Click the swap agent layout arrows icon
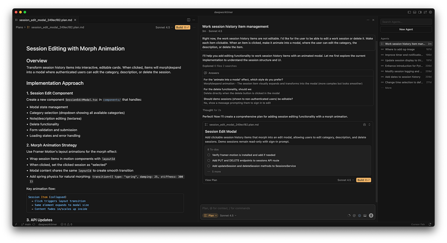This screenshot has height=243, width=447. (x=425, y=12)
